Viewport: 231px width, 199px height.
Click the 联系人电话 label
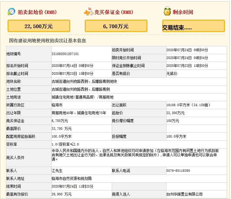point(121,171)
